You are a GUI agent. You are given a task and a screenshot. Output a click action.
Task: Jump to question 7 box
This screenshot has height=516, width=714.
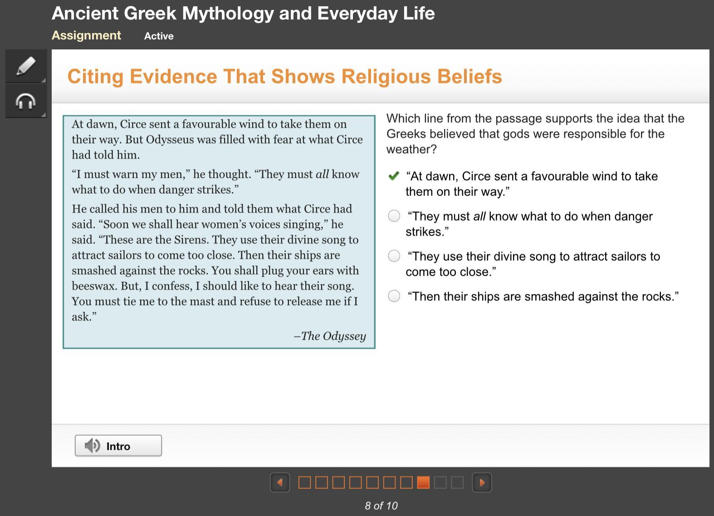[x=406, y=482]
